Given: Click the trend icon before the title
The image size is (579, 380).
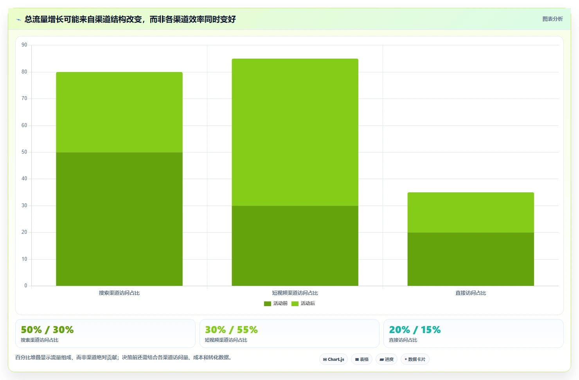Looking at the screenshot, I should tap(18, 20).
